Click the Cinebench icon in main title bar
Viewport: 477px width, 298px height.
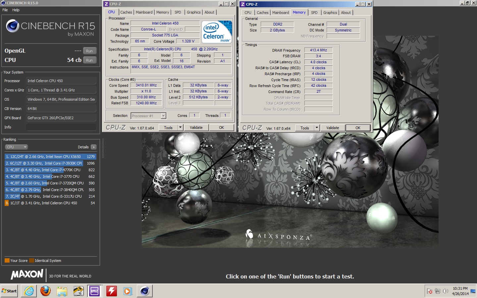click(3, 3)
